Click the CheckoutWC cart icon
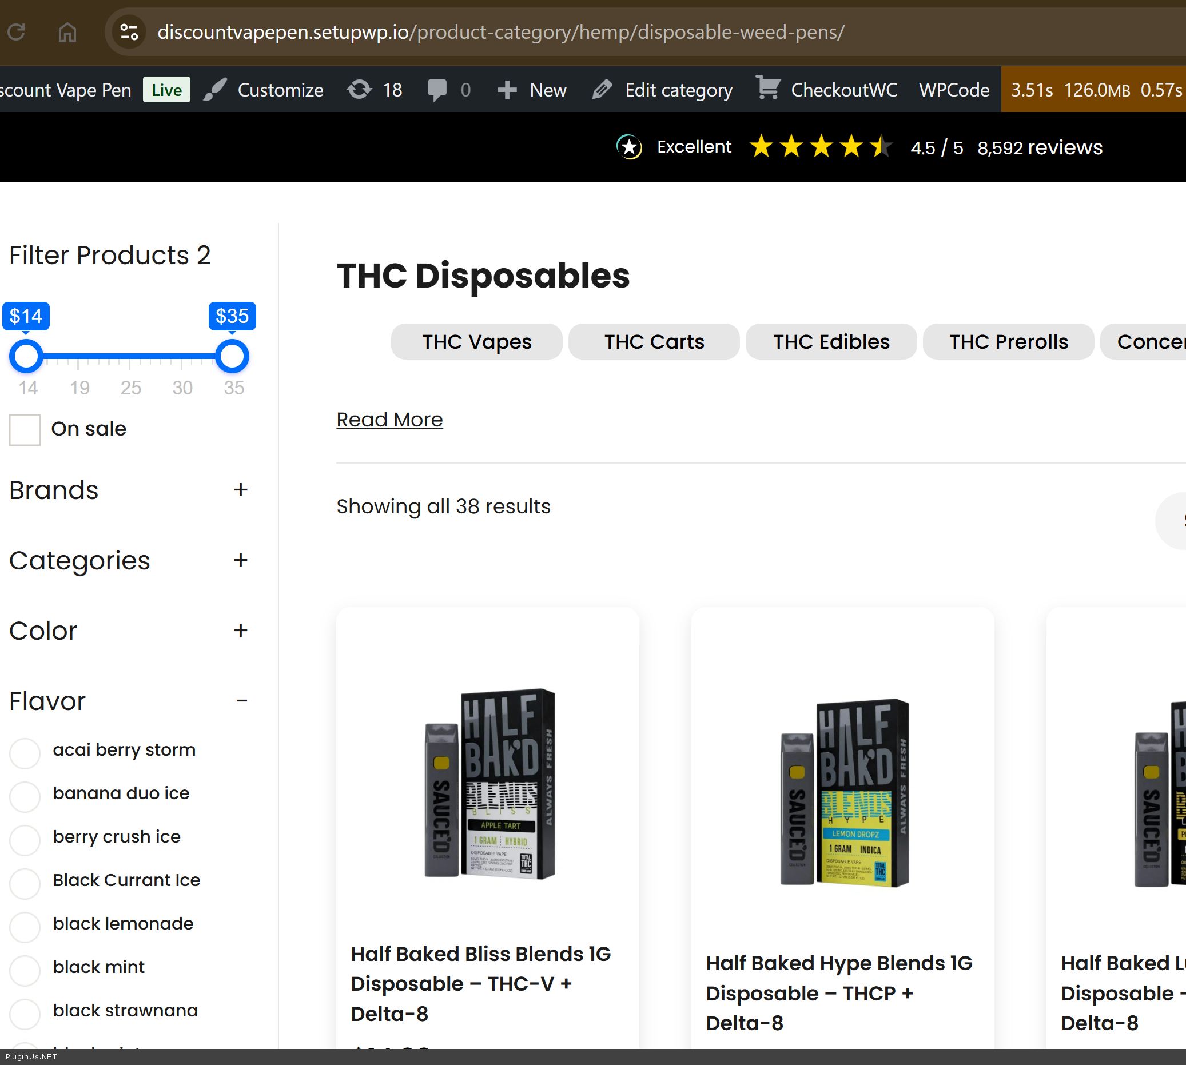The width and height of the screenshot is (1186, 1065). point(768,89)
